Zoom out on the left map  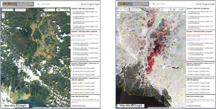click(x=3, y=17)
